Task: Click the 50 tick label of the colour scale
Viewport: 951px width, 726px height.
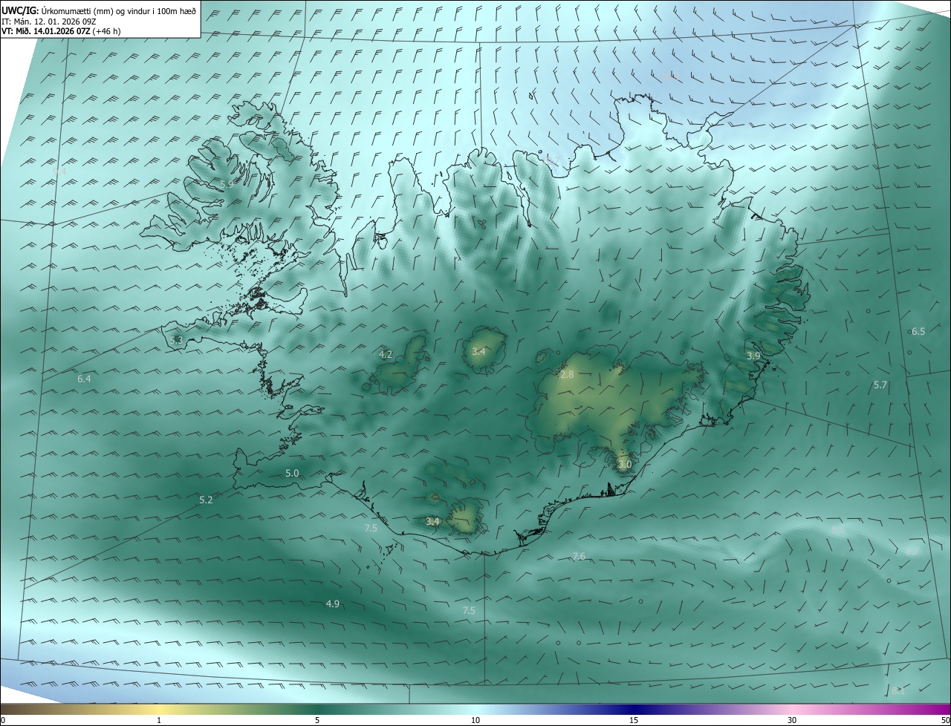Action: coord(945,720)
